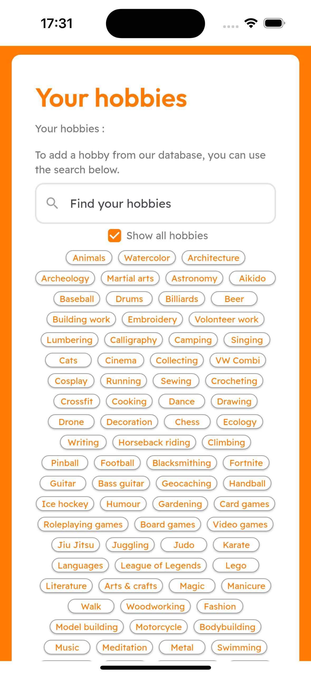This screenshot has width=311, height=676.
Task: Add Astronomy to your hobbies
Action: click(x=194, y=278)
